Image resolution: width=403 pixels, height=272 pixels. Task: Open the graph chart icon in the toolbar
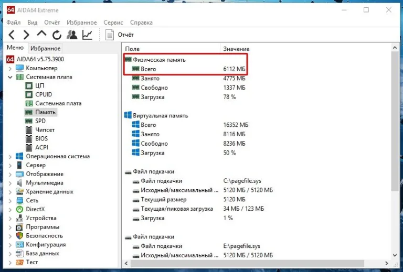[88, 35]
